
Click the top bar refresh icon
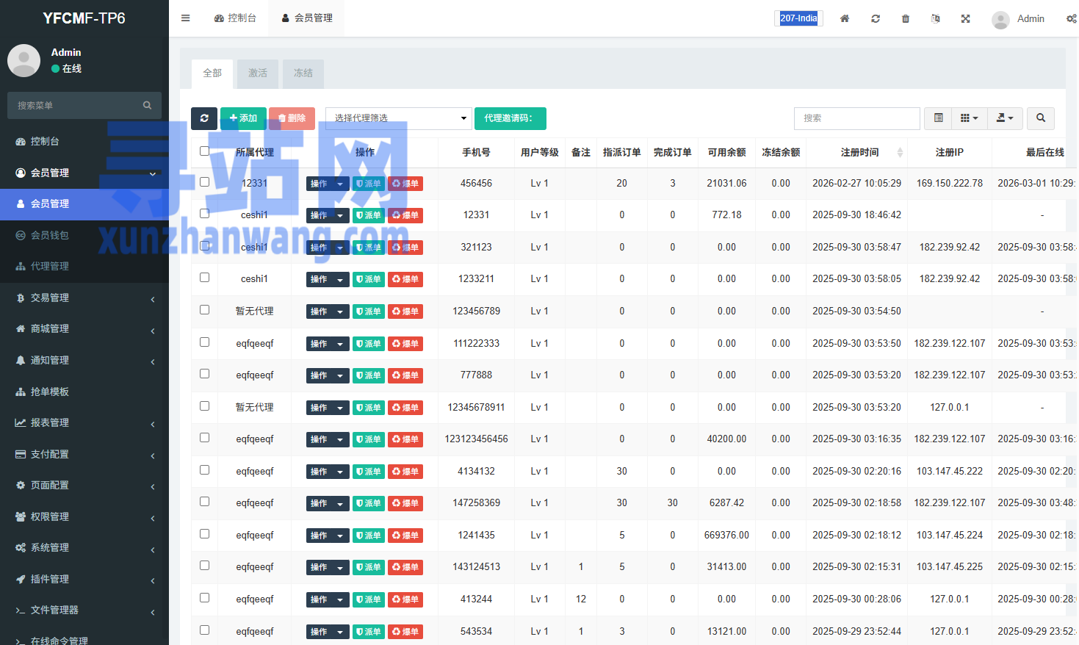tap(876, 18)
